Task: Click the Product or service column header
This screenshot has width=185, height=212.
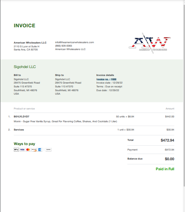Action: pyautogui.click(x=24, y=108)
